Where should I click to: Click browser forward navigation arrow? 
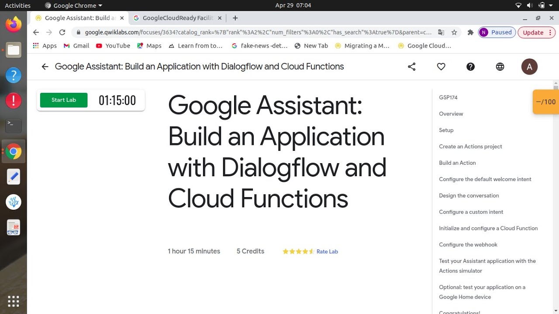coord(49,32)
